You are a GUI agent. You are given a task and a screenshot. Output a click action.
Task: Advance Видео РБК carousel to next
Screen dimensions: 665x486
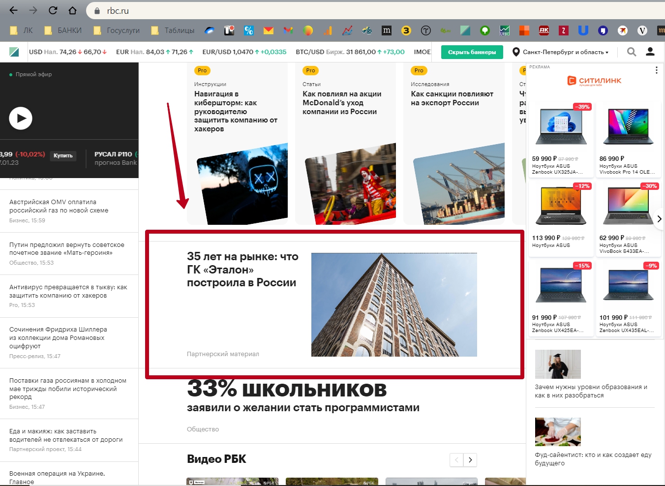[470, 460]
